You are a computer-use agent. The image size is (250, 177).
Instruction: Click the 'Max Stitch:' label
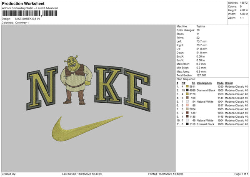183,64
